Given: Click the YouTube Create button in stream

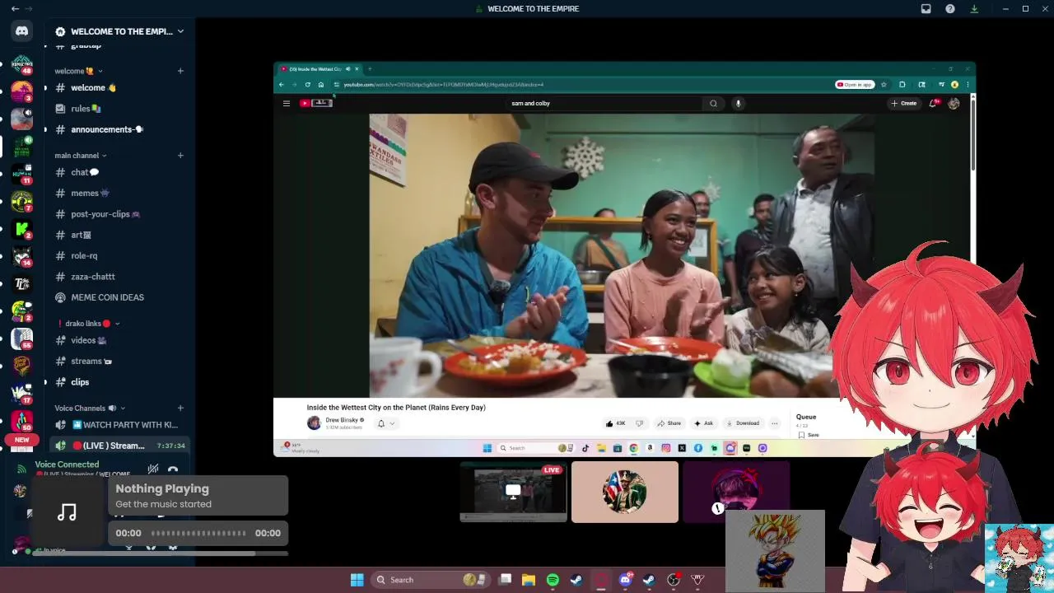Looking at the screenshot, I should tap(904, 104).
